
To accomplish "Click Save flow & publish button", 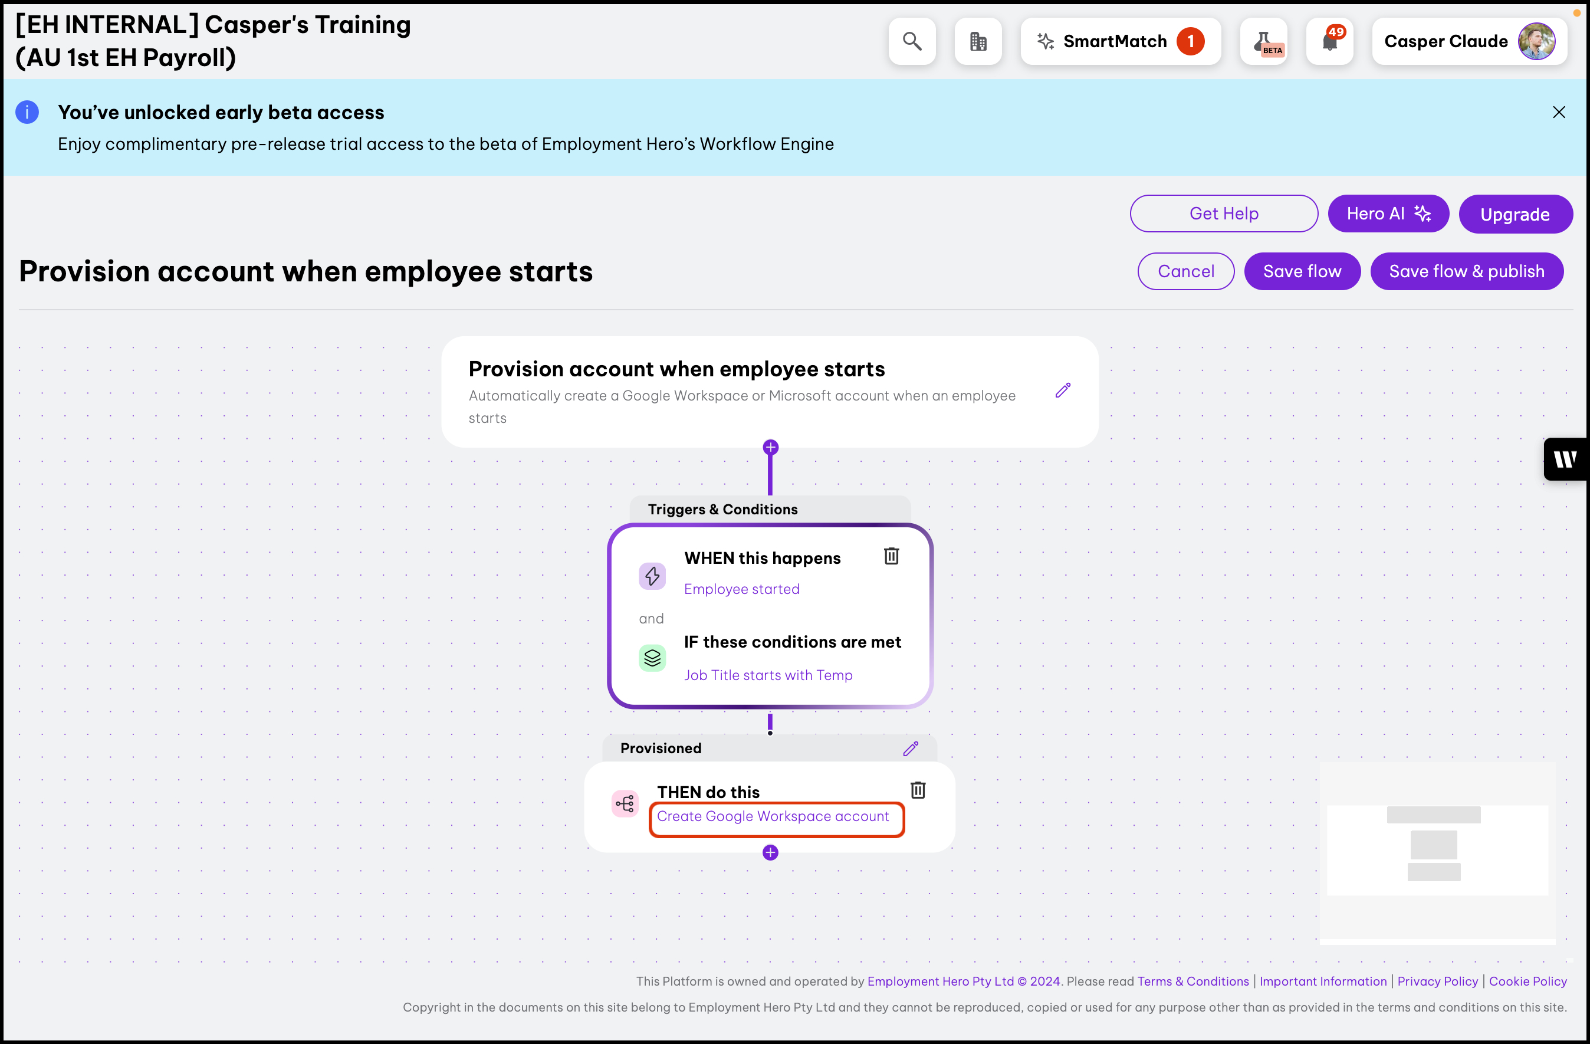I will tap(1466, 271).
